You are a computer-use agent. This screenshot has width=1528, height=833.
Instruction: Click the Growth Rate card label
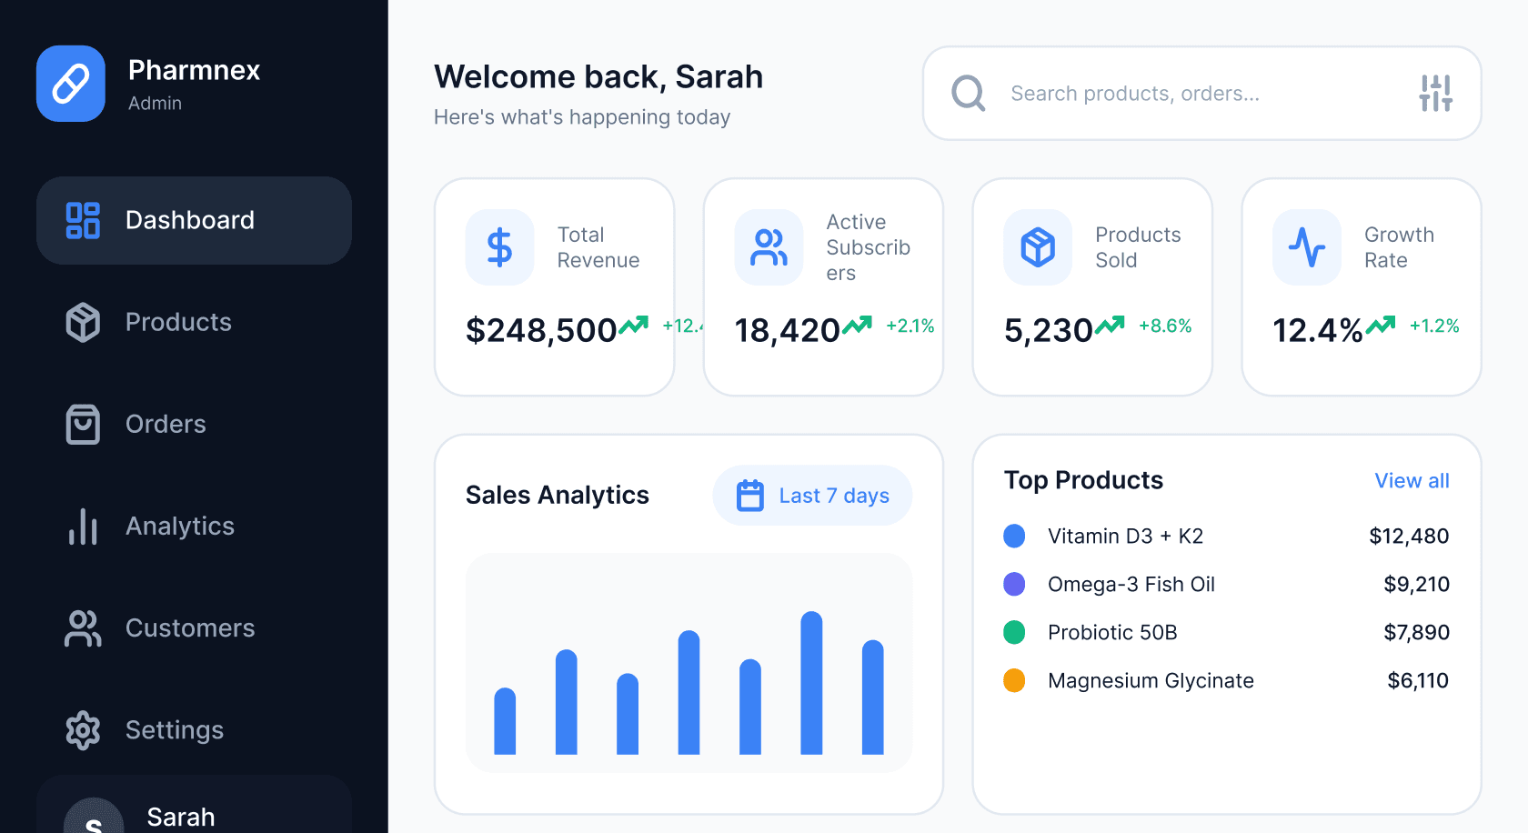coord(1399,247)
